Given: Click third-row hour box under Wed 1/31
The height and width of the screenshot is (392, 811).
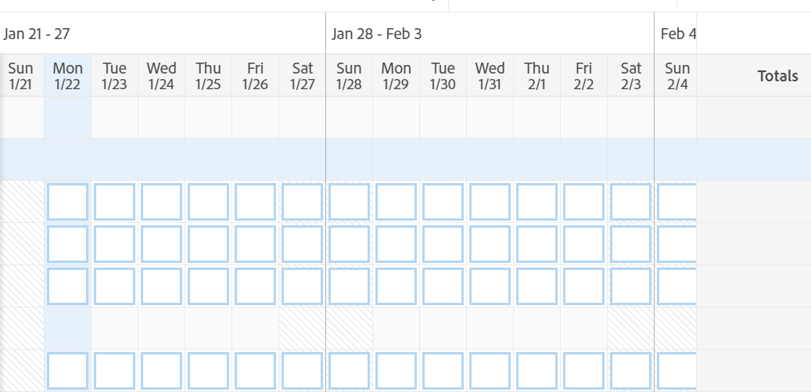Looking at the screenshot, I should click(490, 286).
